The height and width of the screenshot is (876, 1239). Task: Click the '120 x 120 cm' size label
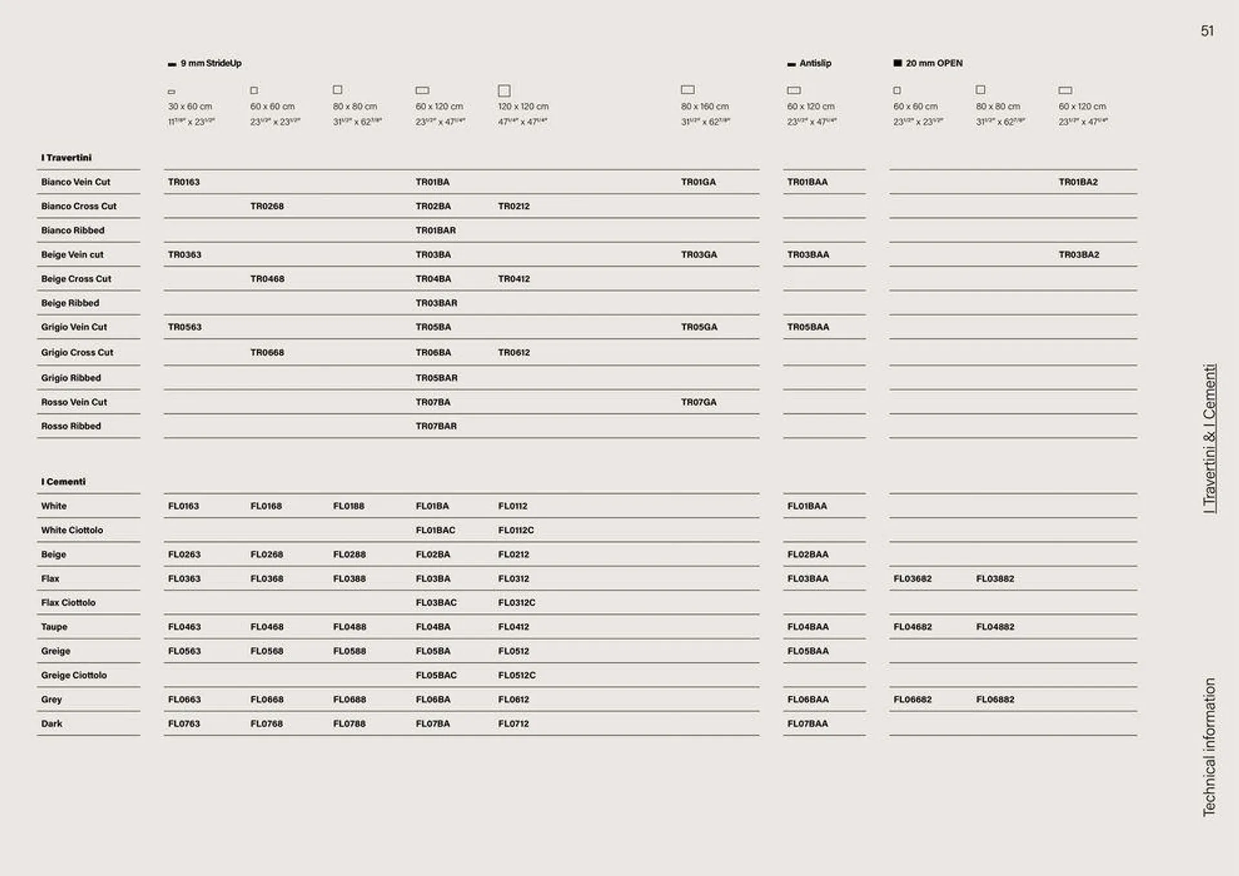click(x=523, y=106)
